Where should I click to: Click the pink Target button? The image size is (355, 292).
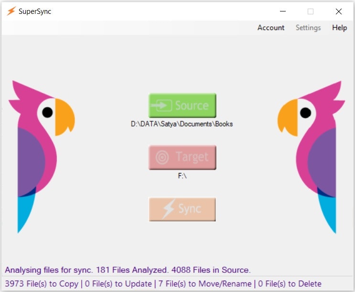click(x=182, y=157)
